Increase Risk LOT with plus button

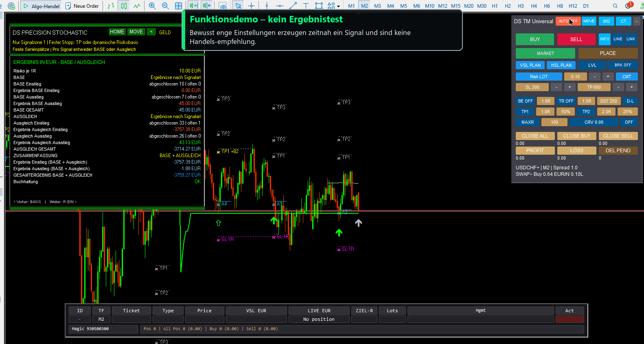(x=608, y=77)
